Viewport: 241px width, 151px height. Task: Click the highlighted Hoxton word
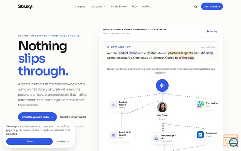[152, 53]
